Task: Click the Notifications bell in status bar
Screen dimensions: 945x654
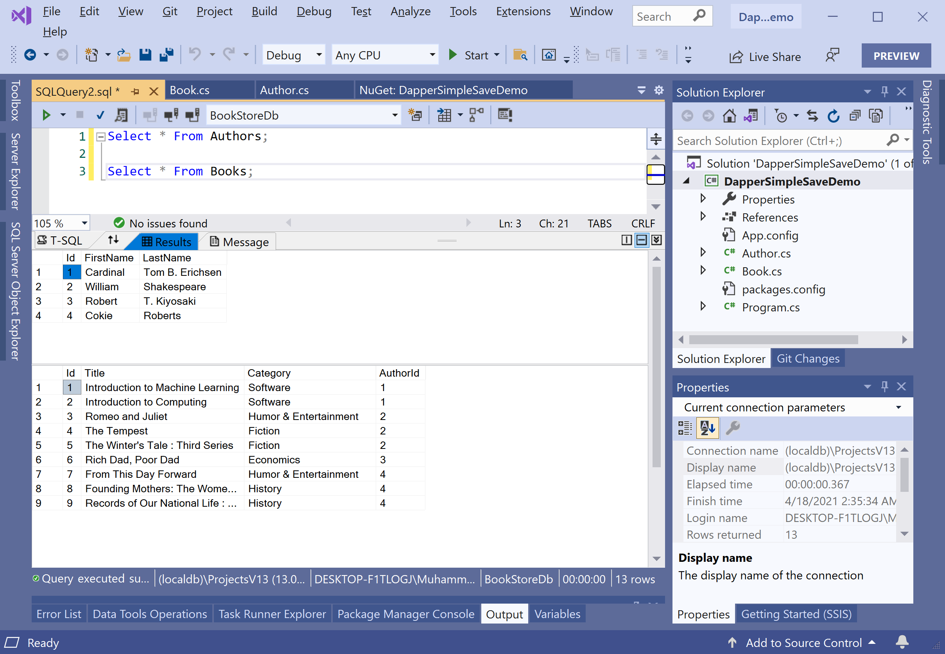Action: coord(902,642)
